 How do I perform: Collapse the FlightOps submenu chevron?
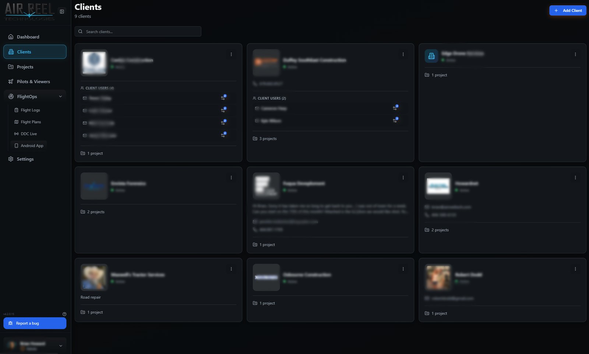60,97
